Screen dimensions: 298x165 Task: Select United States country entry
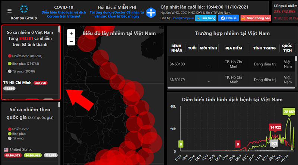(21, 150)
